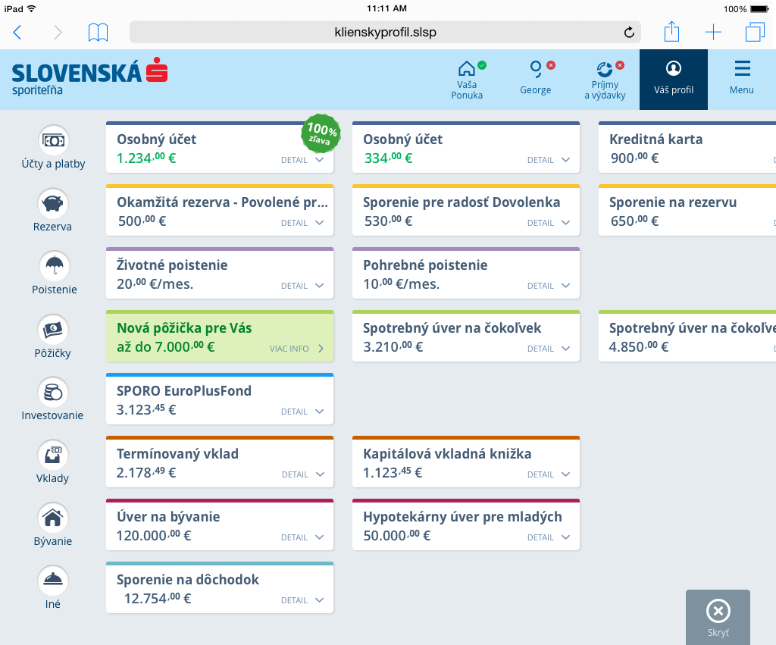Go back with Safari back arrow
Screen dimensions: 776x645
click(x=17, y=33)
